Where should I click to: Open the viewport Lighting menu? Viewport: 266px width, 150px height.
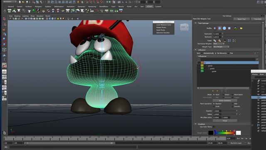25,16
